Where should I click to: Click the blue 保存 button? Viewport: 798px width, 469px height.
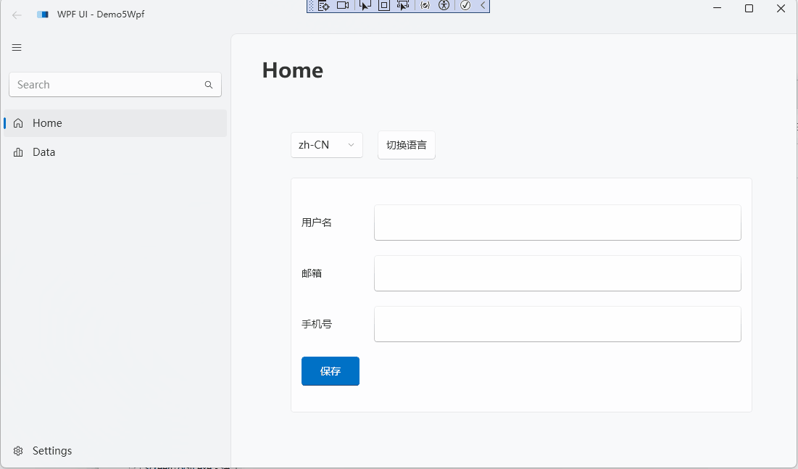(x=331, y=371)
